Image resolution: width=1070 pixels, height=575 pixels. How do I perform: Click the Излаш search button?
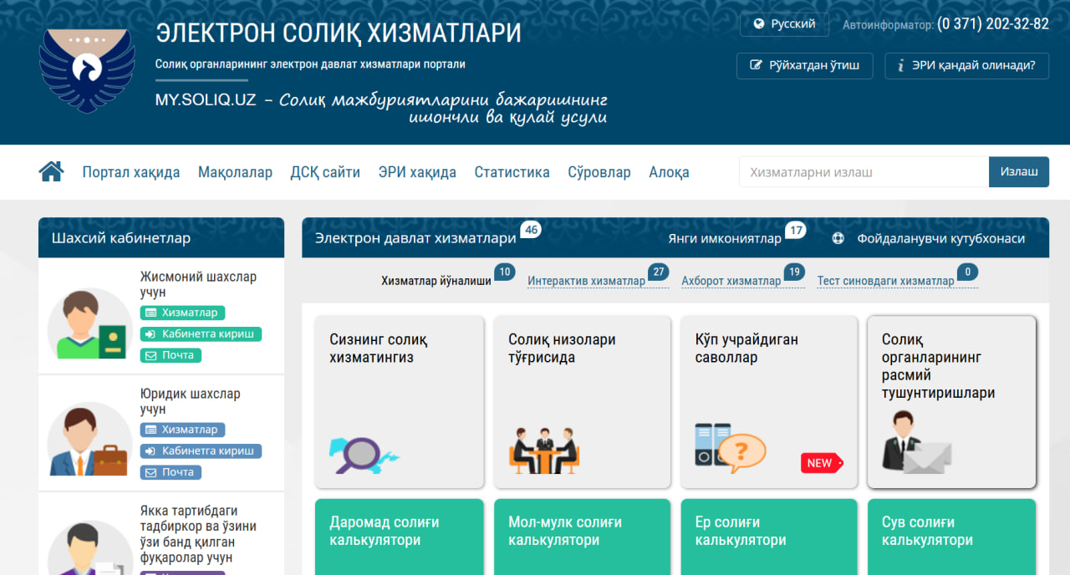click(1018, 171)
